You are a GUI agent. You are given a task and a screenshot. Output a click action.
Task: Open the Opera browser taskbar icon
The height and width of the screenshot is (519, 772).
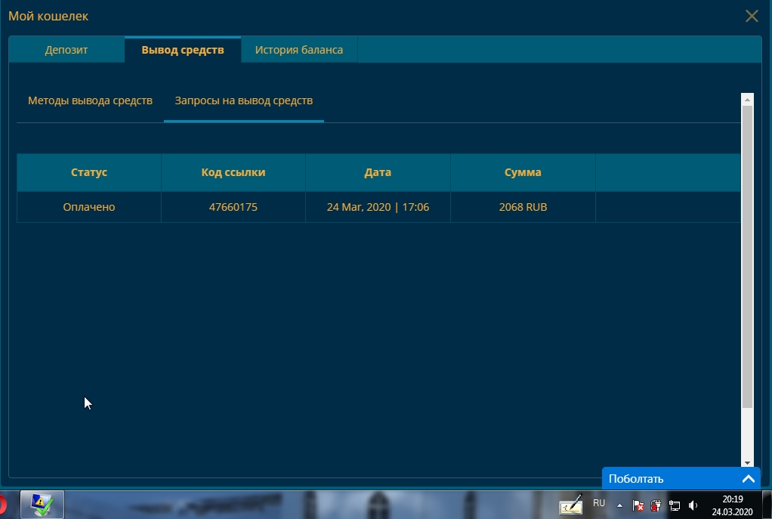tap(3, 505)
